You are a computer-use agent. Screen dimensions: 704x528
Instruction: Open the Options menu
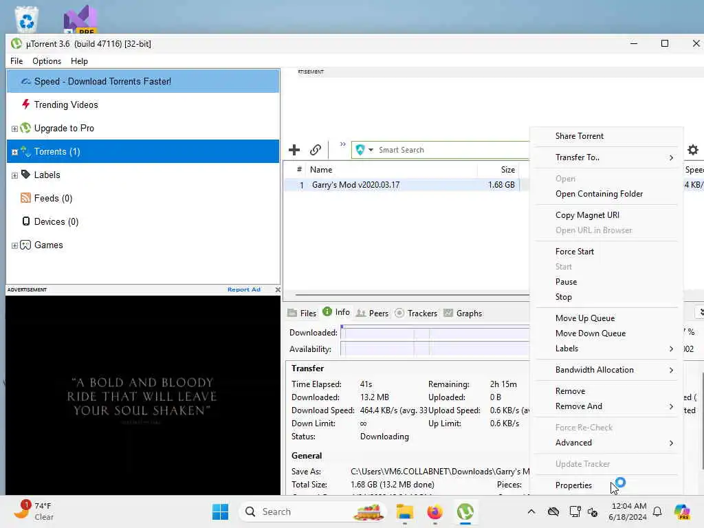47,61
